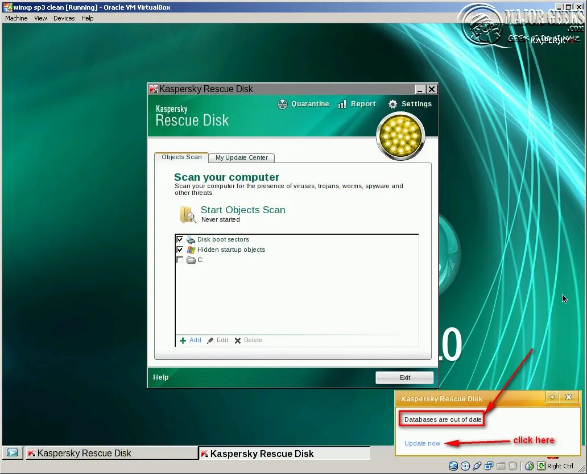Click the VirtualBox virtualization V chip icon
587x474 pixels.
click(x=513, y=466)
